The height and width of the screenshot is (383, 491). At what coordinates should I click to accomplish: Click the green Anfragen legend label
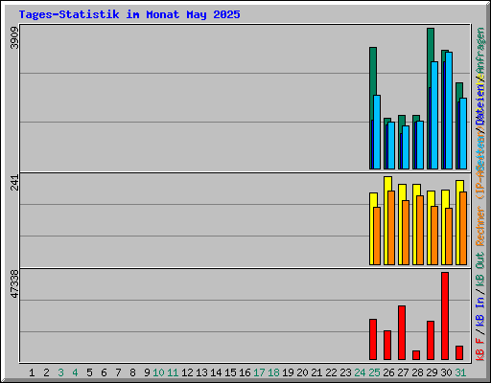click(480, 50)
